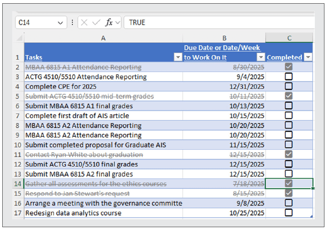Uncheck the Contact Ryan White completed checkbox

289,154
